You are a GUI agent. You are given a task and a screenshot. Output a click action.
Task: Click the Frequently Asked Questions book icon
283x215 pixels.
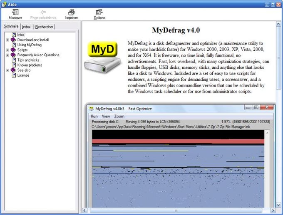13,55
